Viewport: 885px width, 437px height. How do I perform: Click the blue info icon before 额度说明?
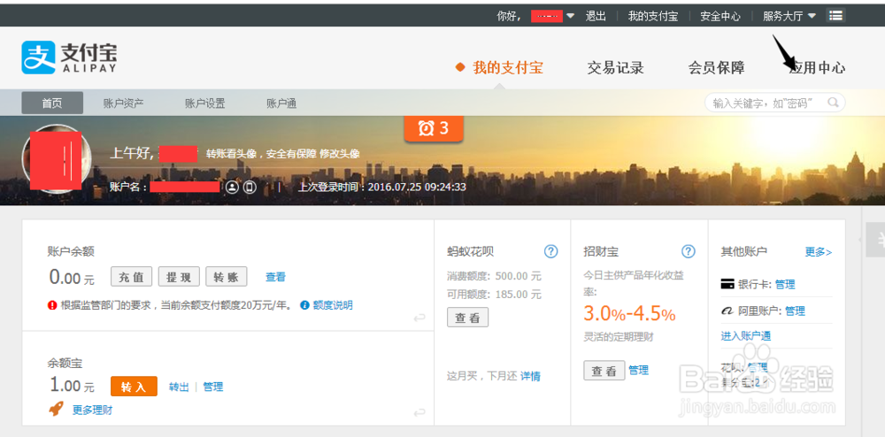pyautogui.click(x=304, y=305)
